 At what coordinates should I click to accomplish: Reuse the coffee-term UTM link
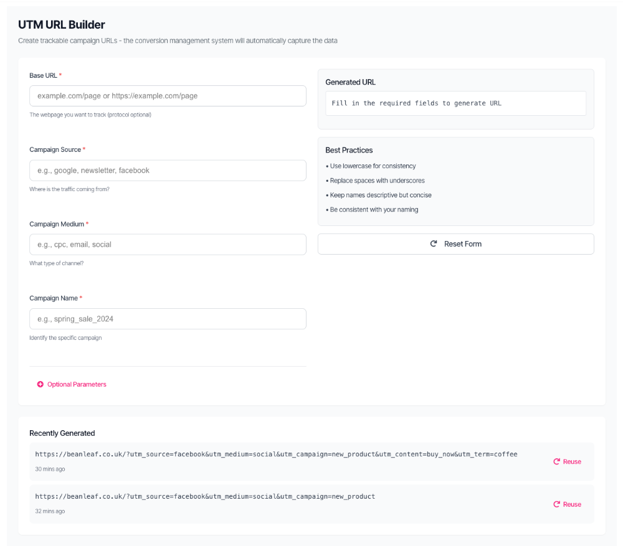pos(566,461)
